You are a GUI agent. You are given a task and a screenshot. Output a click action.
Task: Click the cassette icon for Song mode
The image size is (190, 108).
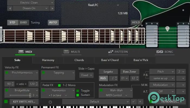(159, 52)
